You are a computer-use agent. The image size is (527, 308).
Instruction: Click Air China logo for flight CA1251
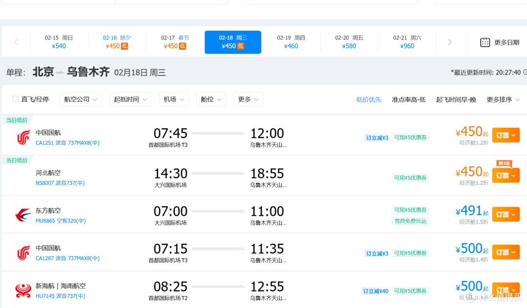pos(23,137)
